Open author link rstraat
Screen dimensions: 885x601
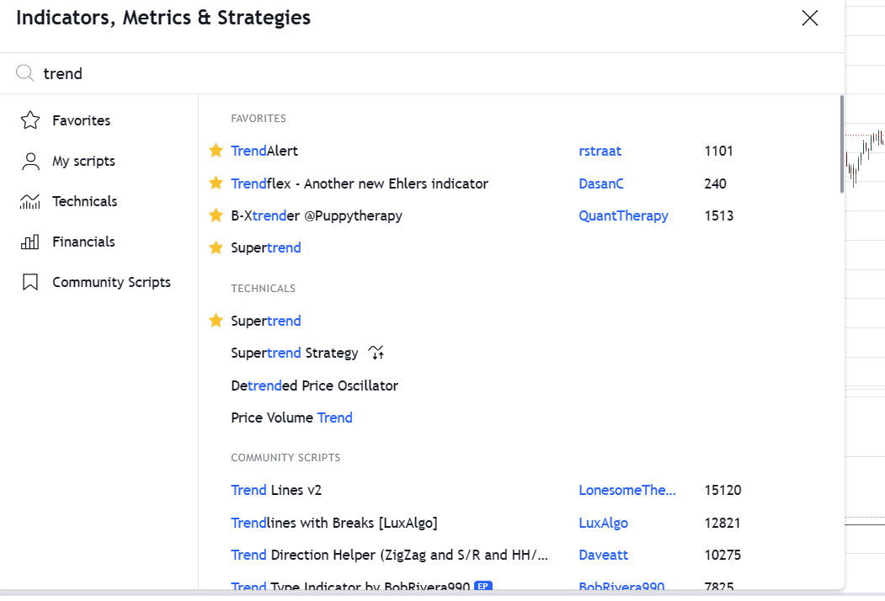pyautogui.click(x=600, y=152)
